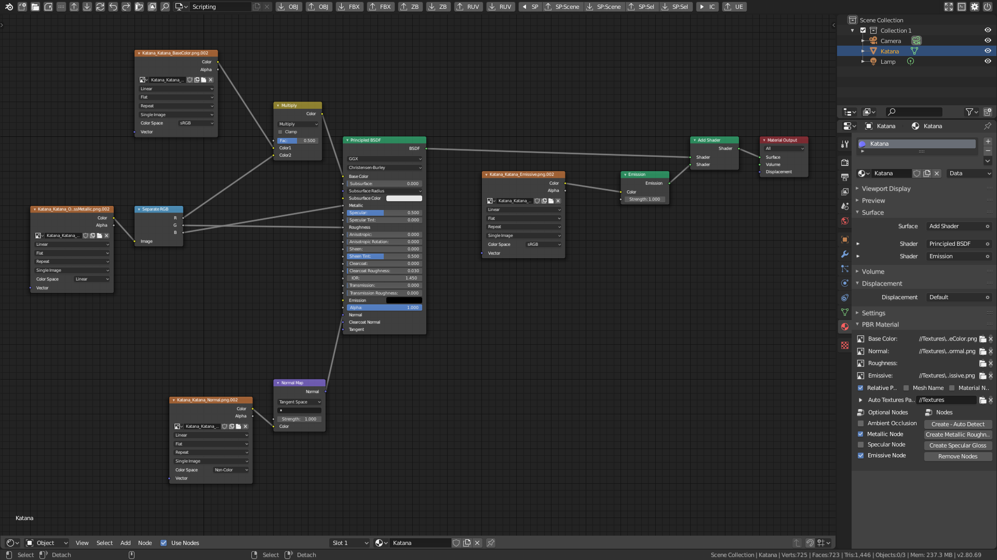This screenshot has width=997, height=560.
Task: Click fake user shield icon beside Katana material
Action: pos(917,173)
